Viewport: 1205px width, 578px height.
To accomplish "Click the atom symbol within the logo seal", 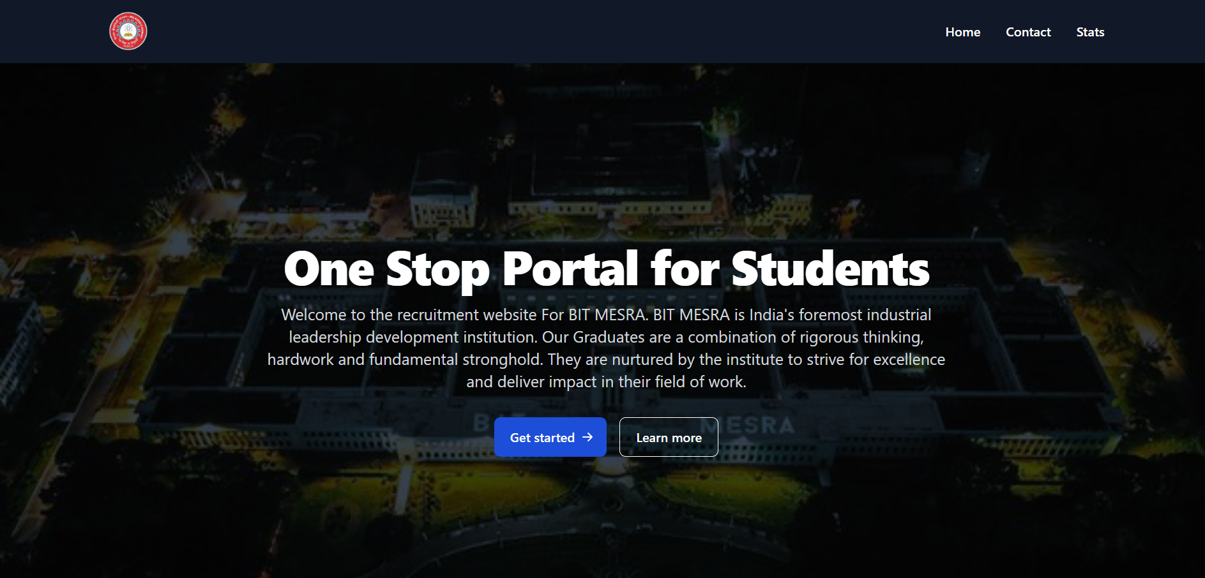I will (128, 28).
